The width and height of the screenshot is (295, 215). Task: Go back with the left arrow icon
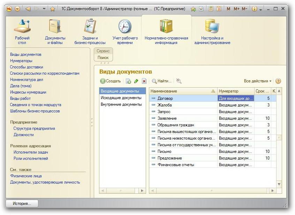(28, 9)
